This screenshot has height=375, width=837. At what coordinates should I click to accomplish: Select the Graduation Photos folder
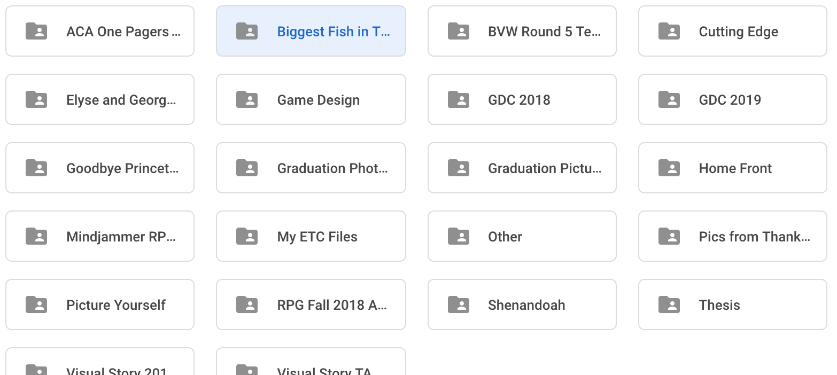pyautogui.click(x=332, y=168)
